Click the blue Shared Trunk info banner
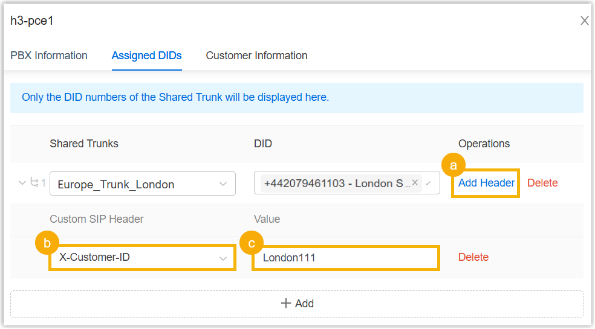 pyautogui.click(x=297, y=97)
